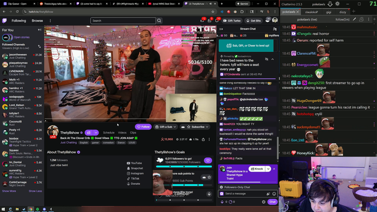Click the followers goal progress bar
The height and width of the screenshot is (212, 377).
point(184,166)
